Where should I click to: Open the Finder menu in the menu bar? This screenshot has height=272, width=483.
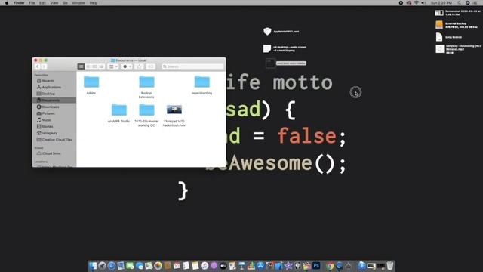click(19, 3)
